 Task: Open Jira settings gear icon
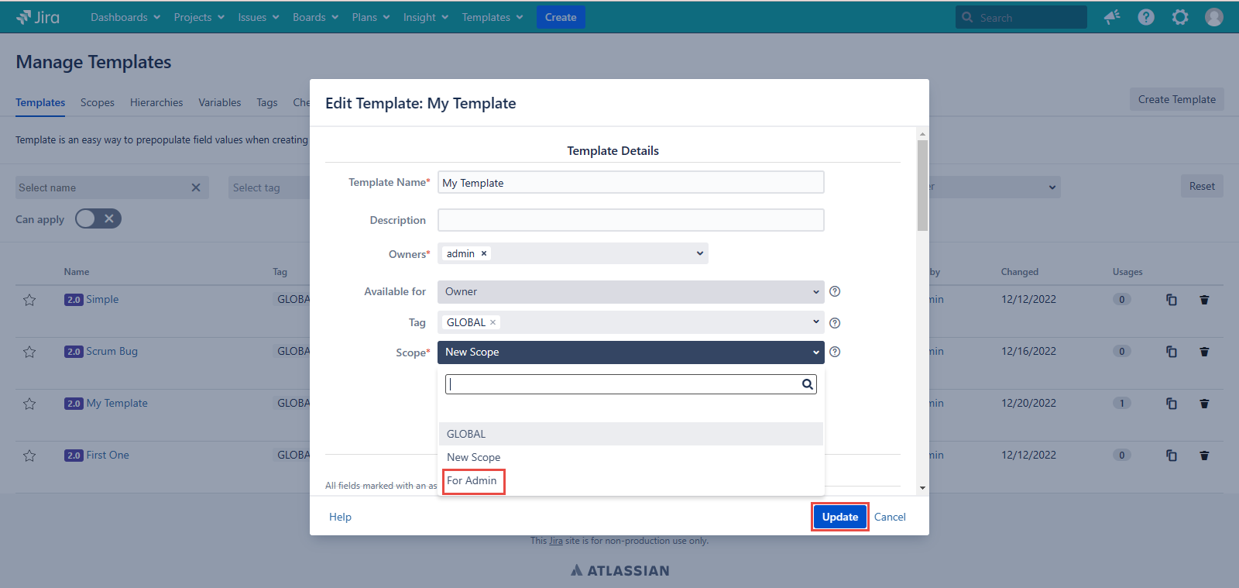(1179, 17)
